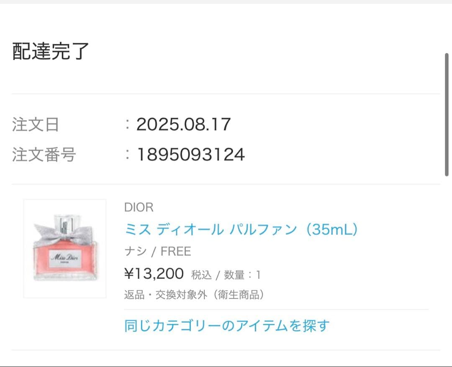Click the 税込 tax-included label
The image size is (452, 367).
(x=201, y=275)
